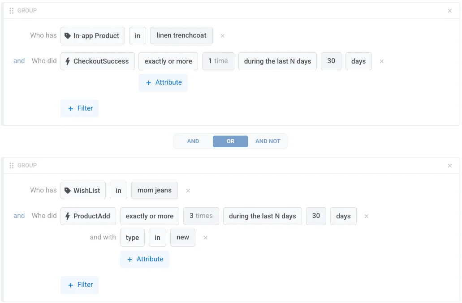This screenshot has width=462, height=303.
Task: Delete the type in new attribute
Action: click(206, 238)
